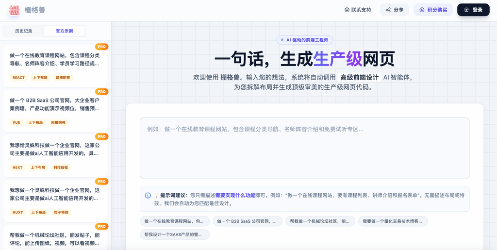Viewport: 497px width, 250px height.
Task: Click the PRO badge on 机械论坛社区 card
Action: [102, 227]
